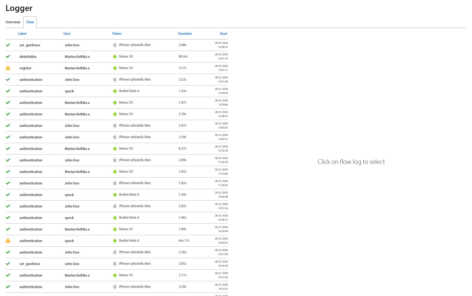Click the Apple icon beside the 14:38:33 entry
Screen dimensions: 472x296
coord(115,45)
